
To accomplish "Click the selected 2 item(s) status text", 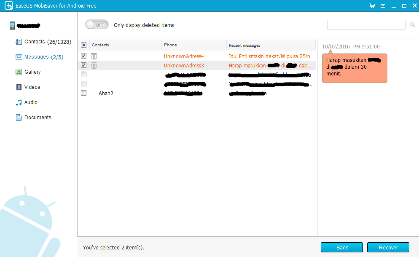I will point(113,248).
